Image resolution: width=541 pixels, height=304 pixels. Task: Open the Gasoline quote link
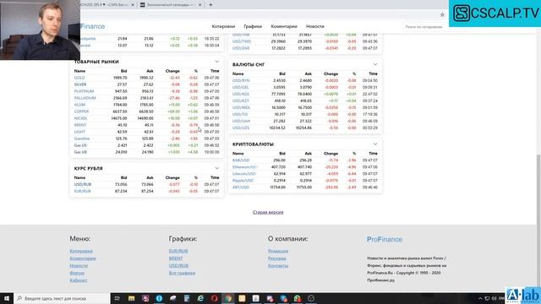(x=82, y=138)
